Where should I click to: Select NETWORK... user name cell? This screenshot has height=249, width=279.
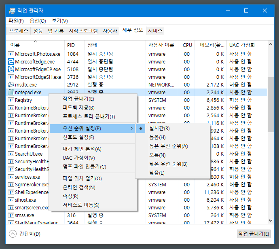161,84
